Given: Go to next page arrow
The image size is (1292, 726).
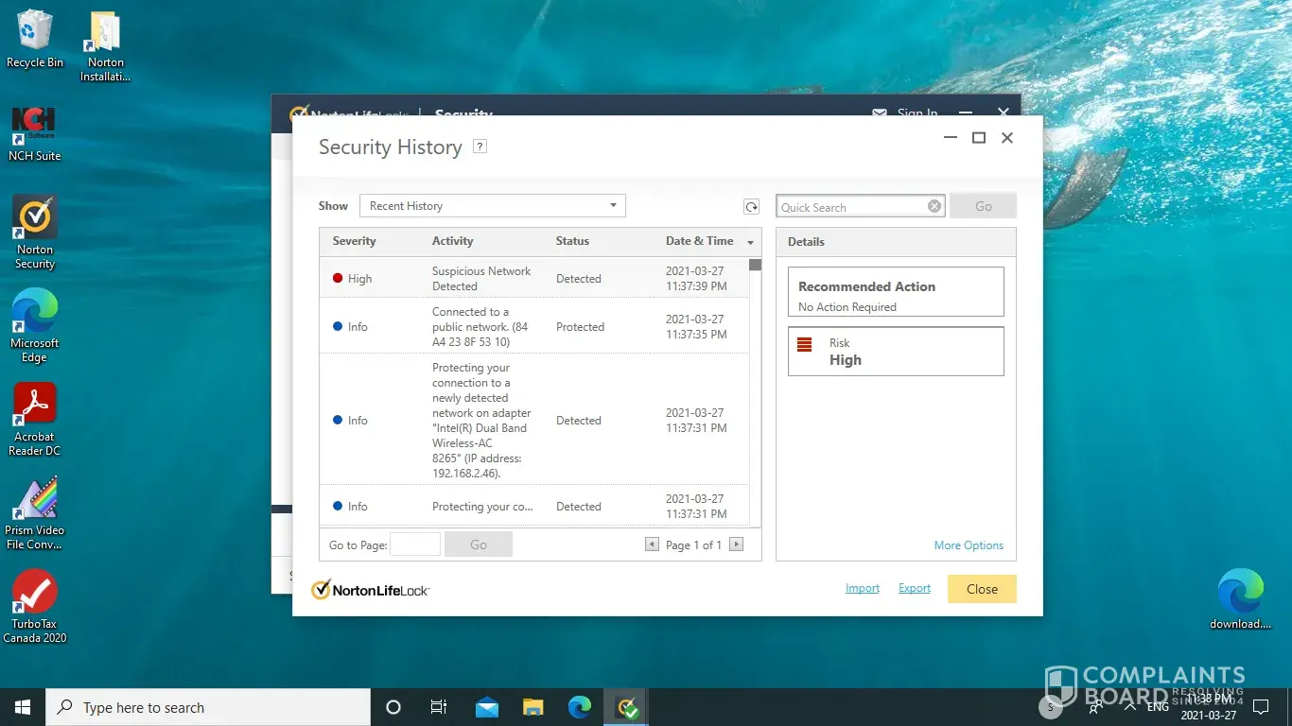Looking at the screenshot, I should [x=736, y=544].
